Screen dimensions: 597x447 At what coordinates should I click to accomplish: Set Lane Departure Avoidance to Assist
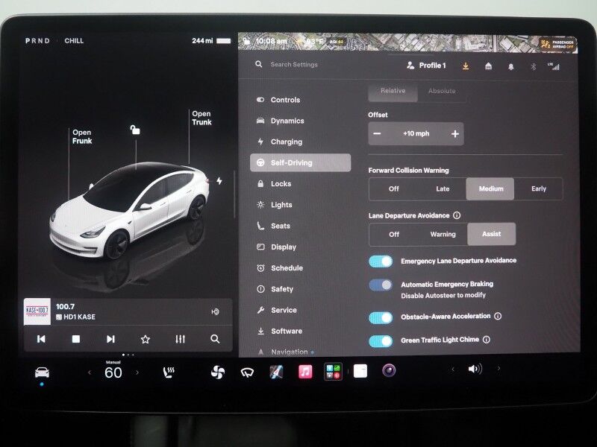pos(491,234)
